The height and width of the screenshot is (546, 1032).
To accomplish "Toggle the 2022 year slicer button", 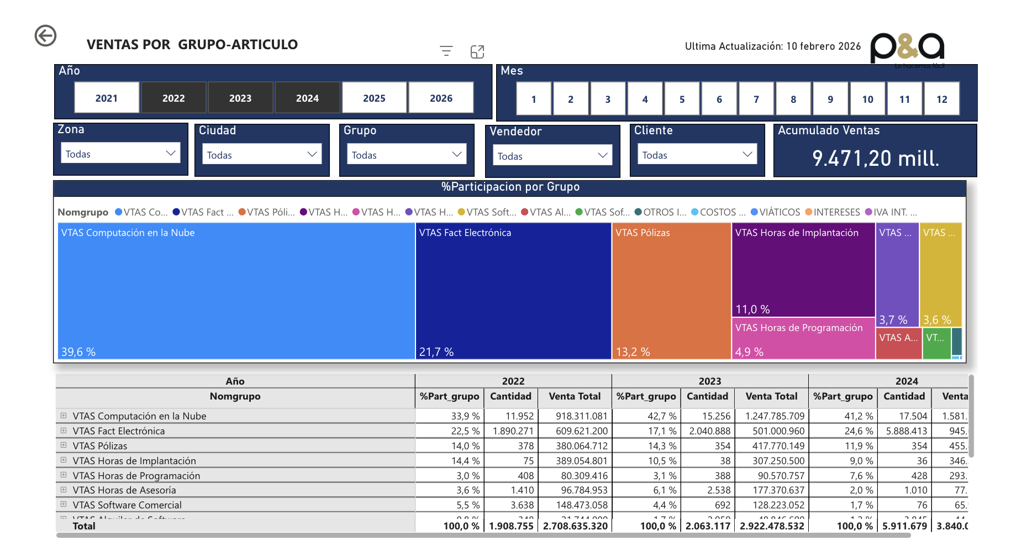I will point(173,98).
